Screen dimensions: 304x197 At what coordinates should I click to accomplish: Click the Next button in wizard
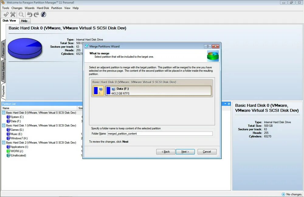(185, 152)
